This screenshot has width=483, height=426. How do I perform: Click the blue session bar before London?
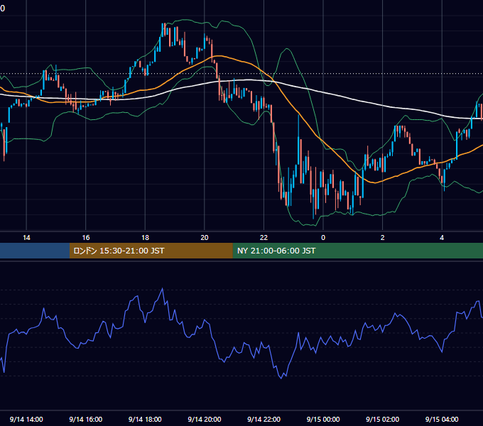pos(35,251)
